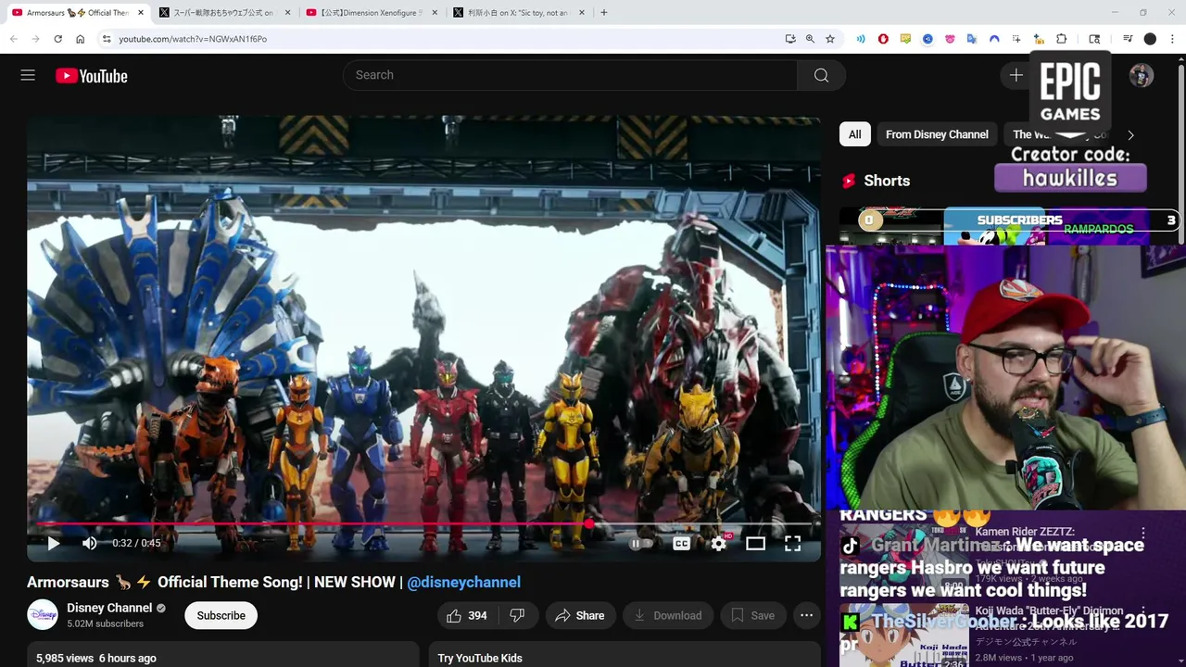Open the YouTube hamburger guide menu
1186x667 pixels.
tap(28, 75)
